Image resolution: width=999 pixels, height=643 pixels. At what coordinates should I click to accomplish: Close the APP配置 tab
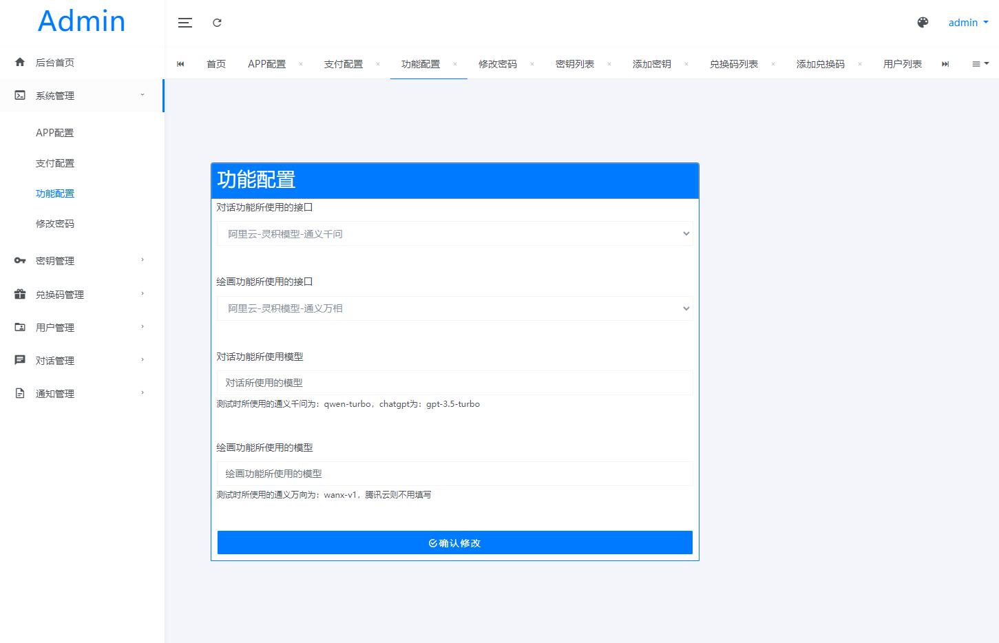[301, 64]
